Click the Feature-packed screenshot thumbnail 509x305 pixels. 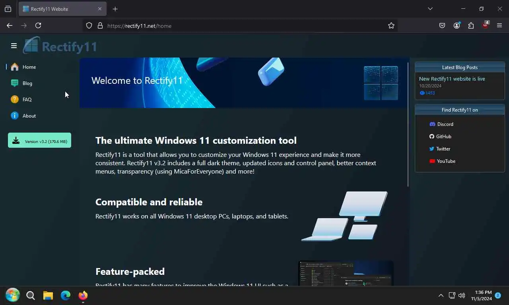click(346, 273)
